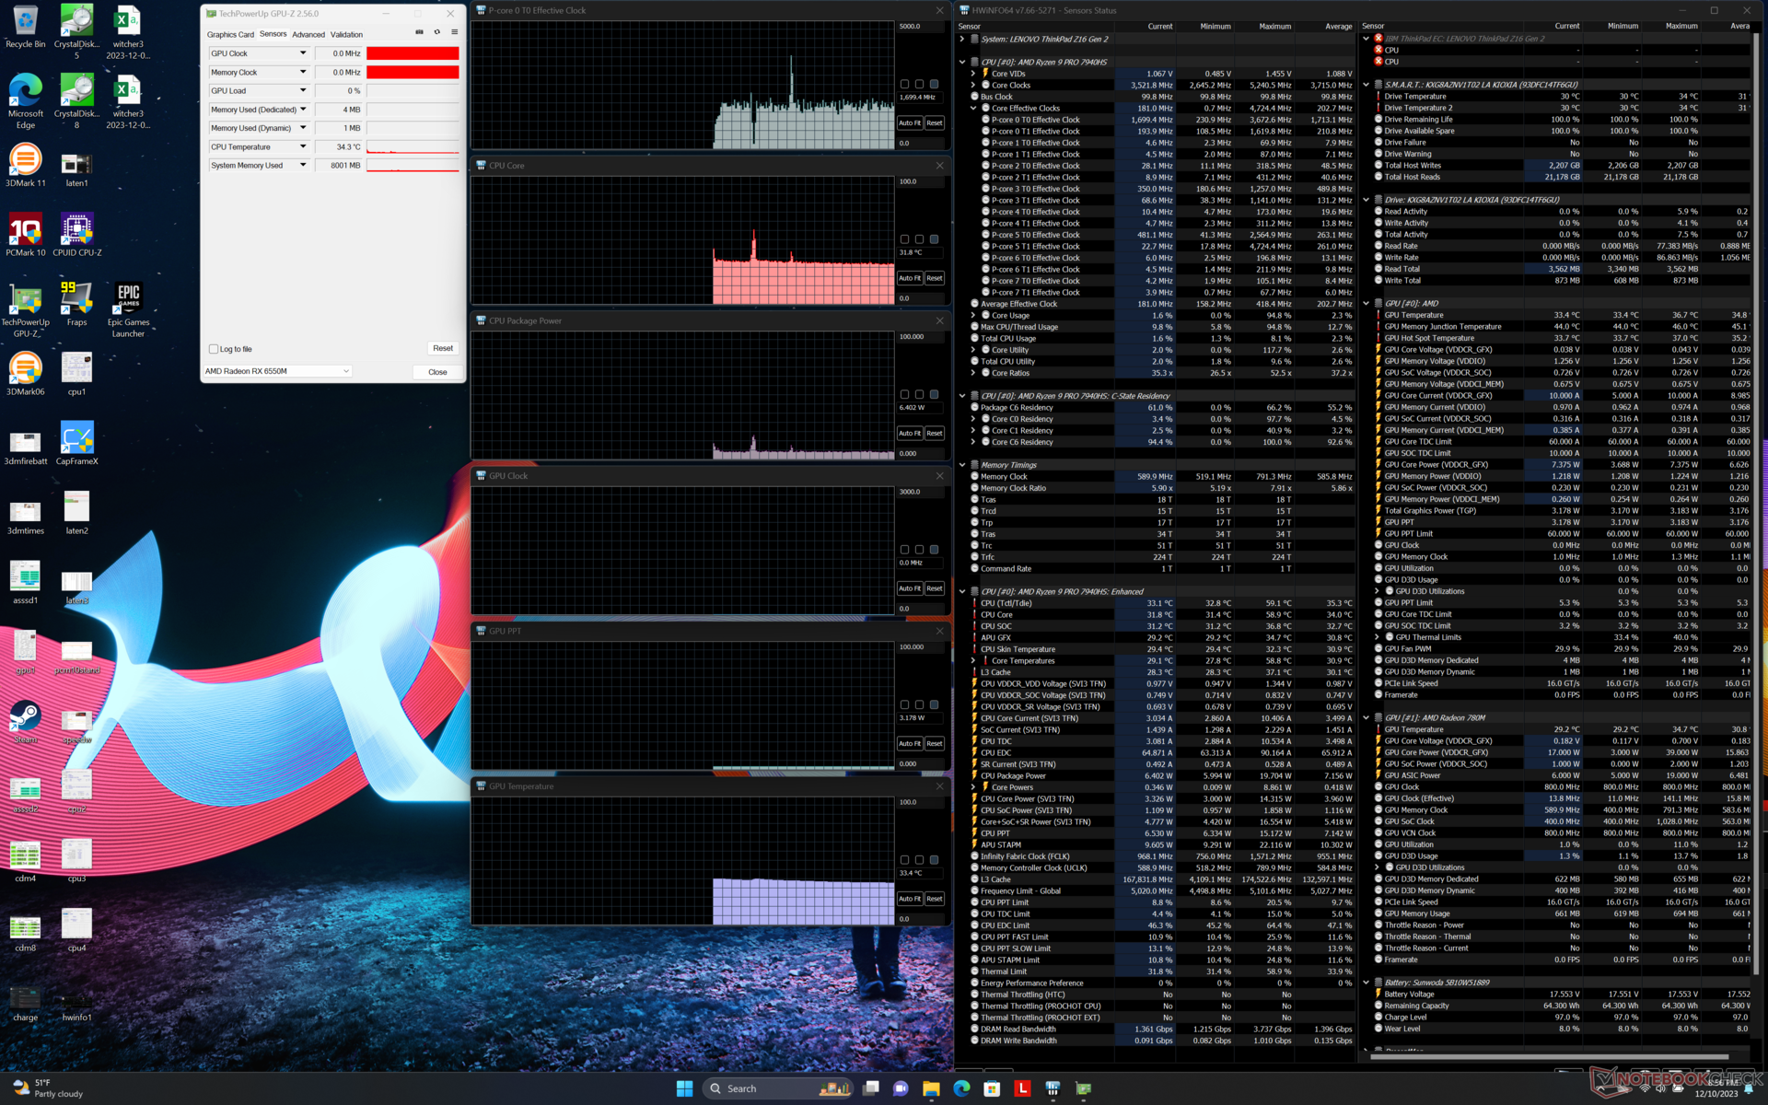1768x1105 pixels.
Task: Expand Core VIDs tree node
Action: tap(973, 74)
